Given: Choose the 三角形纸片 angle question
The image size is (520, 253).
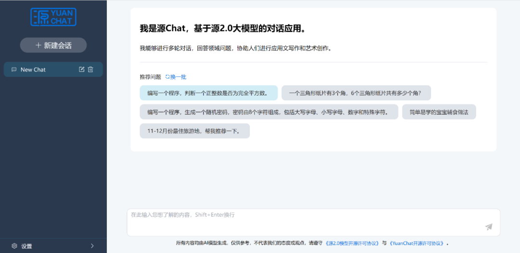Looking at the screenshot, I should [356, 93].
